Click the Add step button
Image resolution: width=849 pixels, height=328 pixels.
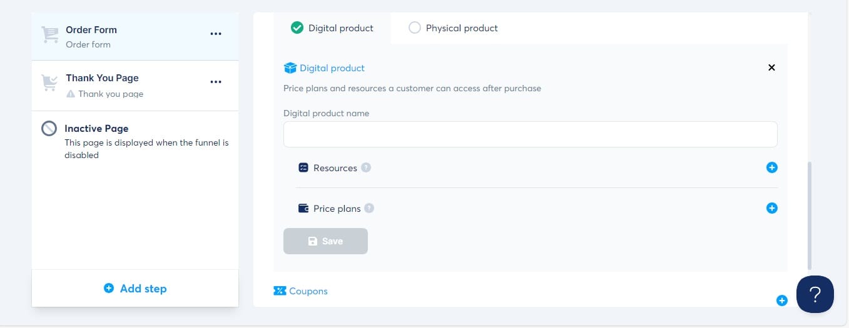pyautogui.click(x=135, y=288)
